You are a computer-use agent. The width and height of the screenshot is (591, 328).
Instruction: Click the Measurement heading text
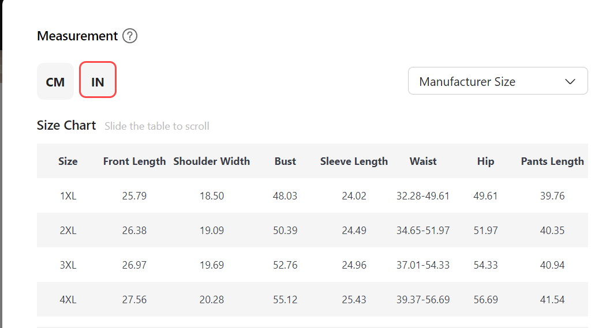(78, 36)
